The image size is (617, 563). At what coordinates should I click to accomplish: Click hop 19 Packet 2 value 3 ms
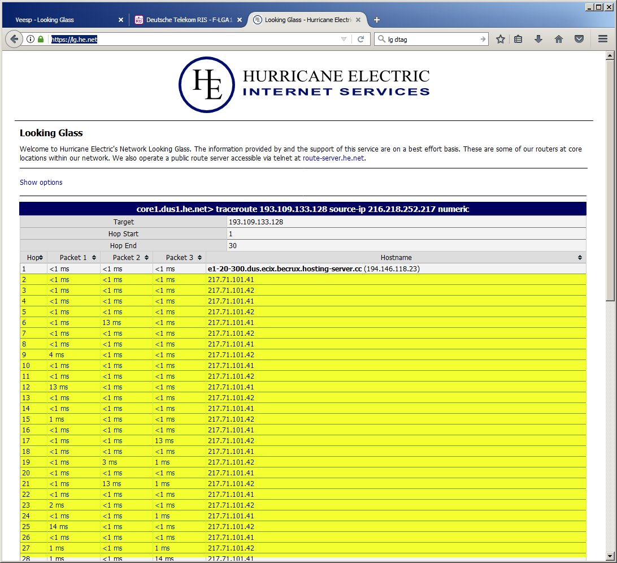pos(110,462)
